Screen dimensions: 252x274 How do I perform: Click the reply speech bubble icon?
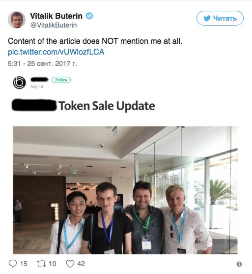[x=13, y=264]
